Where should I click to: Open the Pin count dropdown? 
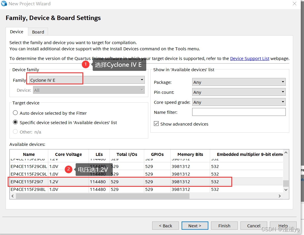[239, 92]
